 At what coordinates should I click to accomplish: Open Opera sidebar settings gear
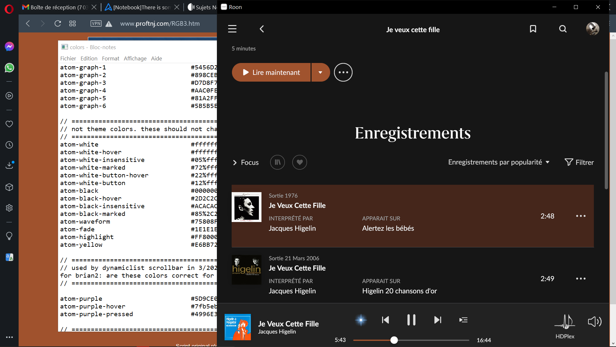coord(9,208)
